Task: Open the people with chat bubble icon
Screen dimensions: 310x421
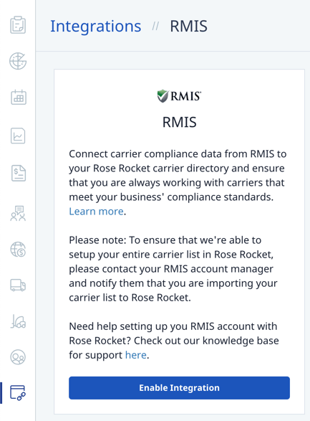Action: tap(18, 214)
